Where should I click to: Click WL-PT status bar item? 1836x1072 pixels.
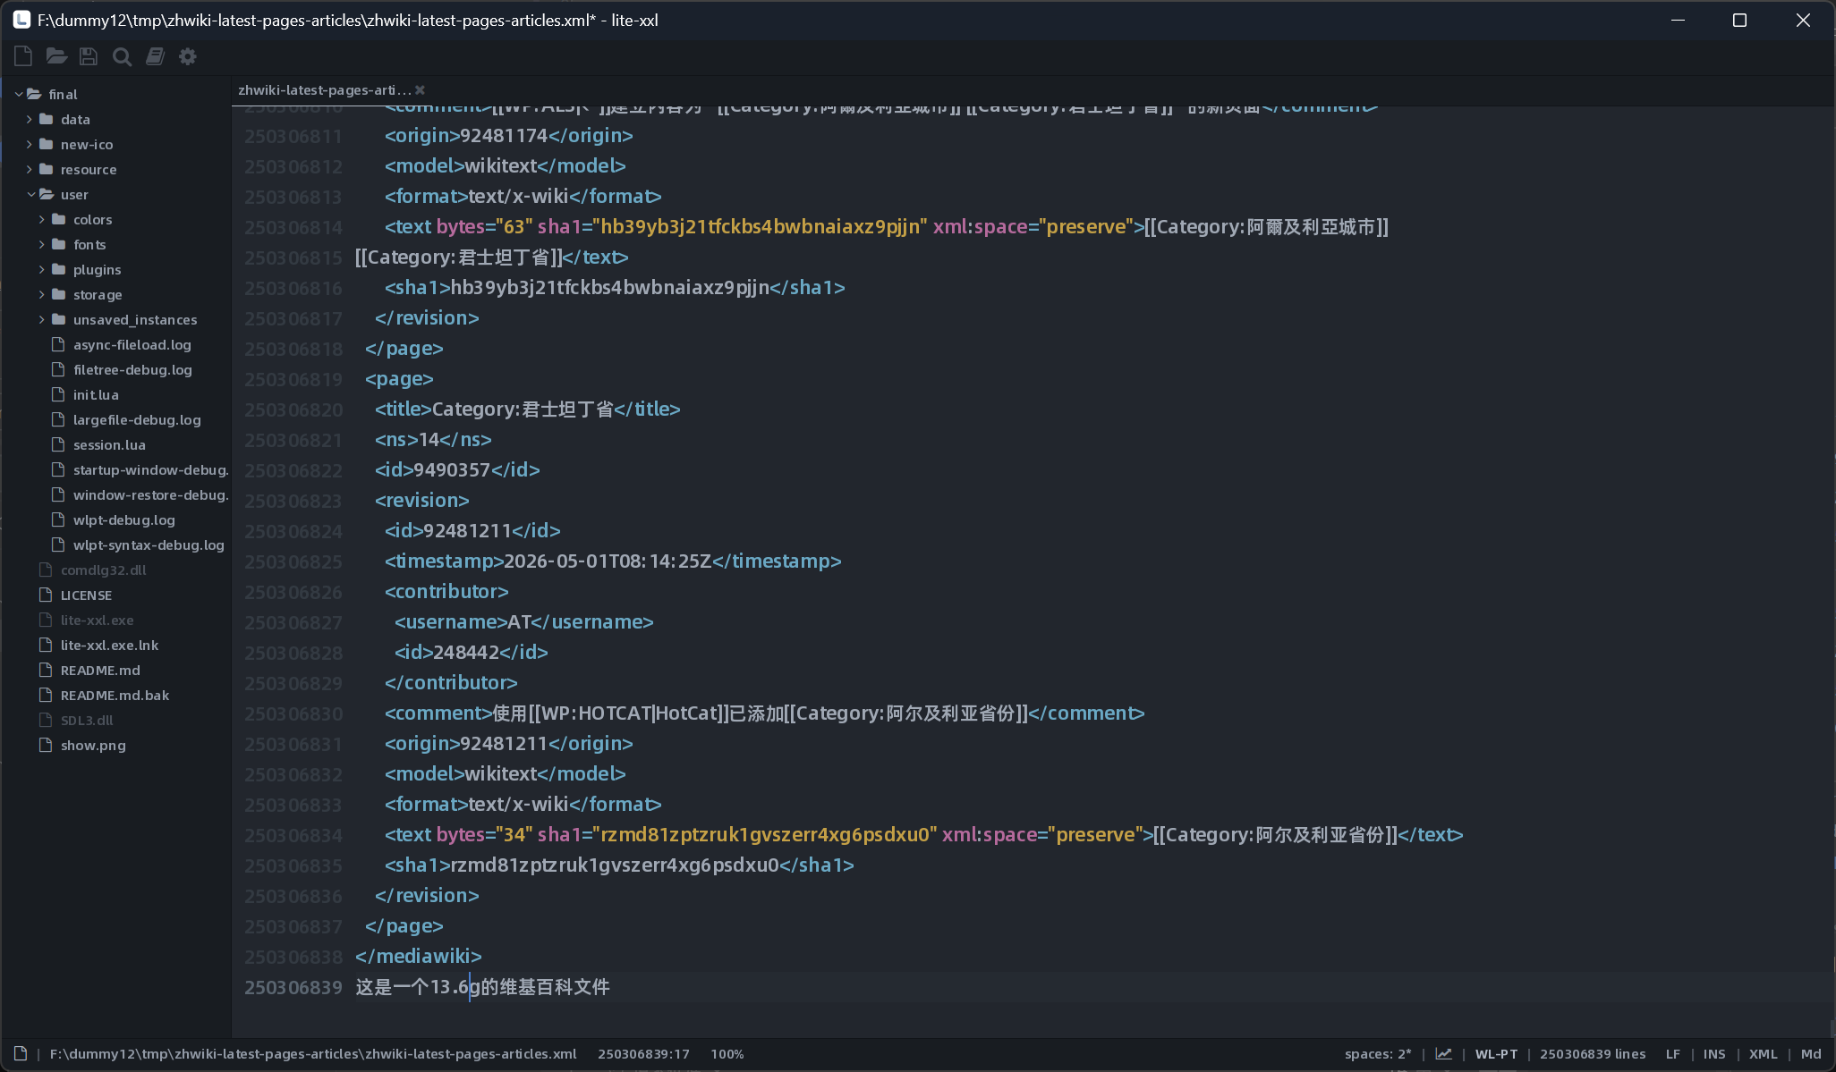tap(1496, 1054)
